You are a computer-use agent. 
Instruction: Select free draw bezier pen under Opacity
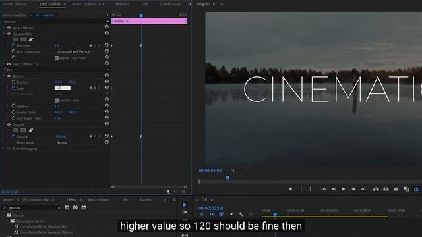point(31,130)
